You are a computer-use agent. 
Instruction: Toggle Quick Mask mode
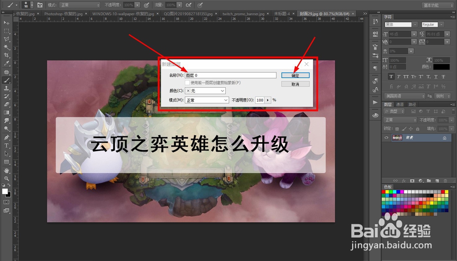[x=6, y=202]
